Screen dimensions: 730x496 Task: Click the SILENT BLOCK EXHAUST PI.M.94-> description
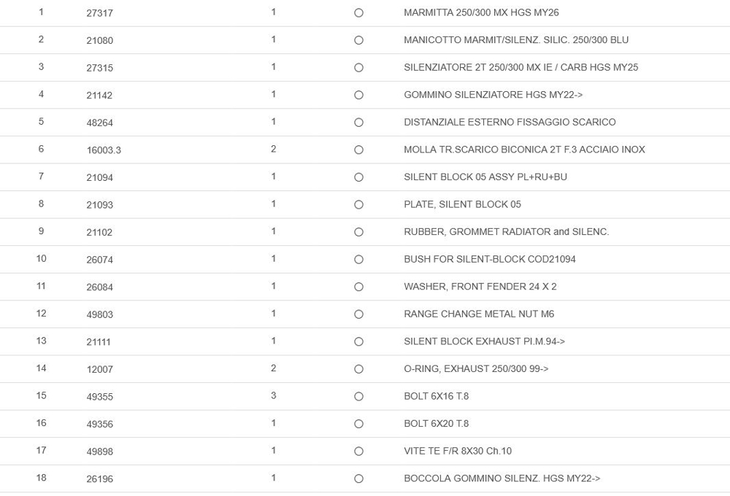pos(484,341)
